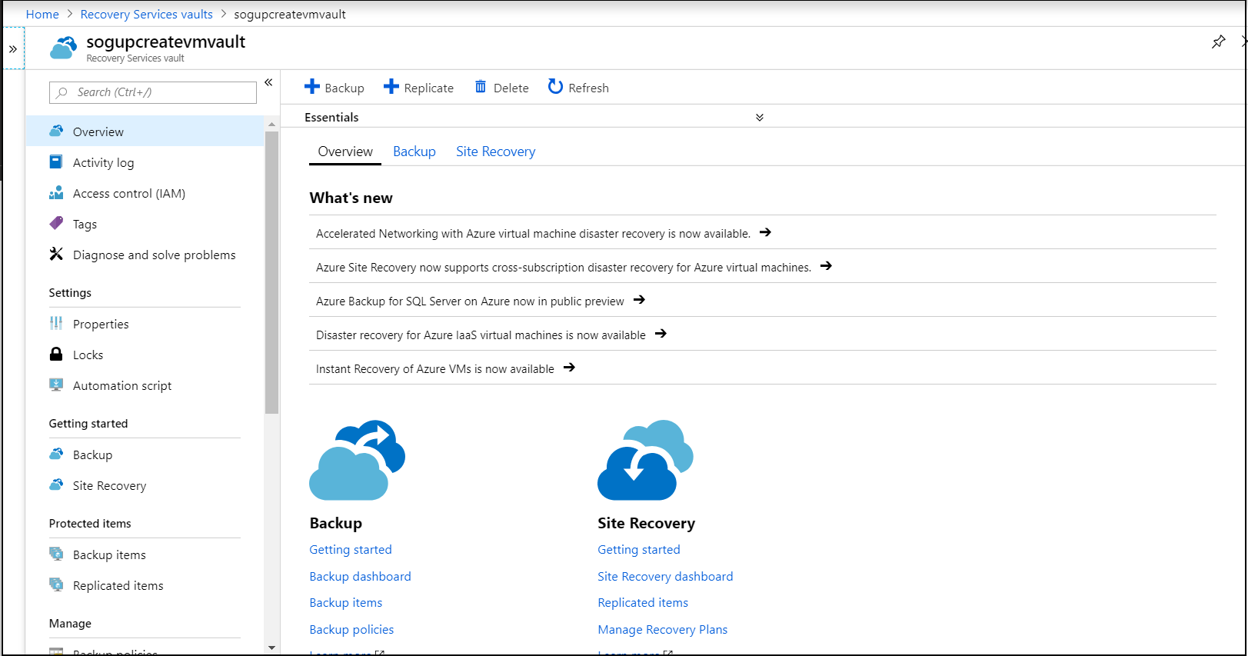Viewport: 1248px width, 656px height.
Task: Click the Diagnose and solve problems wrench icon
Action: [x=56, y=255]
